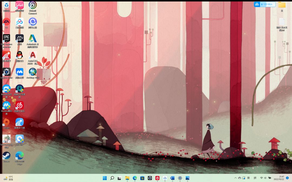Open Settings gear on the taskbar
The height and width of the screenshot is (182, 292).
point(180,178)
